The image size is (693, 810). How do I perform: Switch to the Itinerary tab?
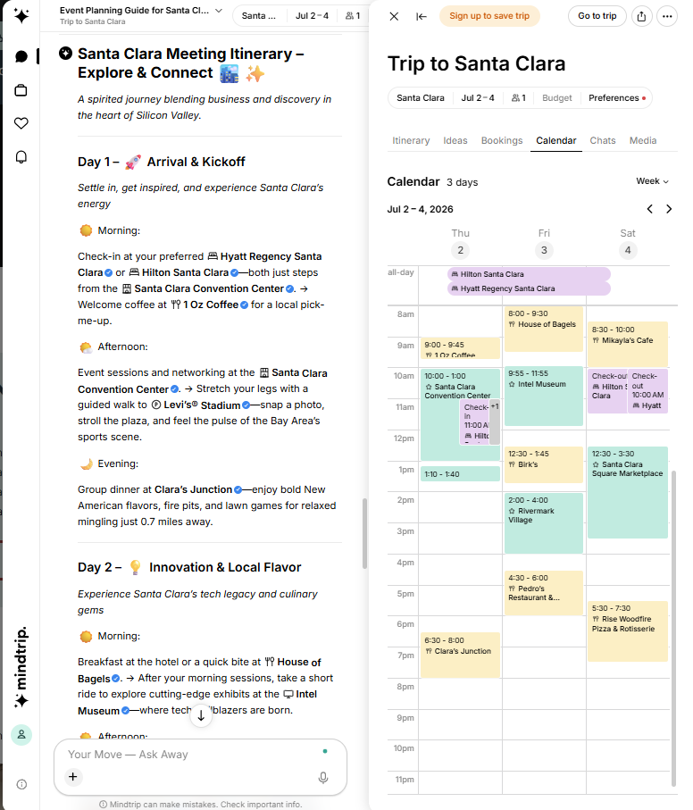(x=411, y=140)
